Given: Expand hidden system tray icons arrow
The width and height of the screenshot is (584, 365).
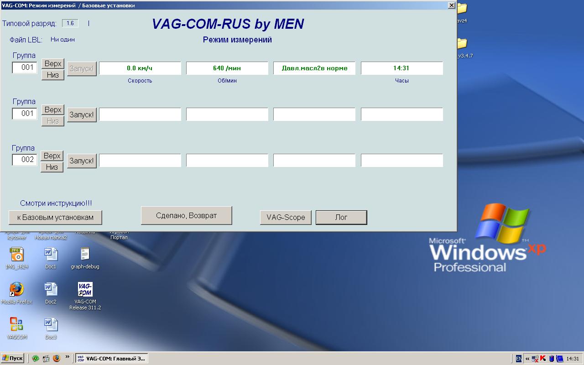Looking at the screenshot, I should (527, 359).
